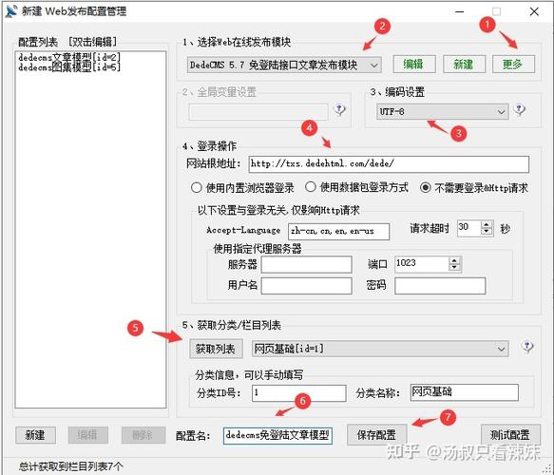Click the proxy 用户名 input field

[306, 286]
